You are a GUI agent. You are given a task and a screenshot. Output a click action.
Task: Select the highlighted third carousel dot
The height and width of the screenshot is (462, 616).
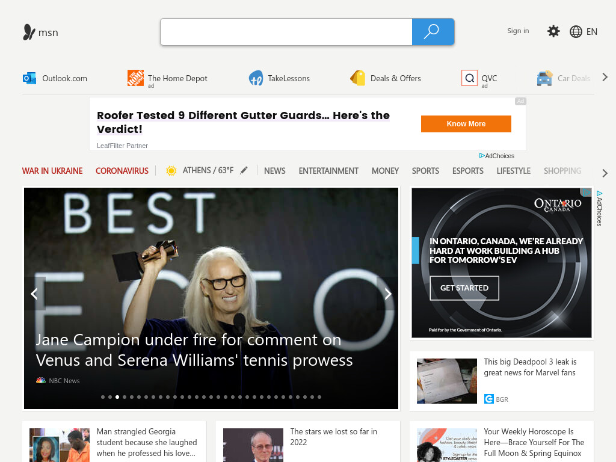point(117,397)
